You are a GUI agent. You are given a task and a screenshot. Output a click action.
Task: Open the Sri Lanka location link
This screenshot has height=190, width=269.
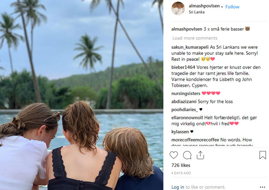coord(197,13)
